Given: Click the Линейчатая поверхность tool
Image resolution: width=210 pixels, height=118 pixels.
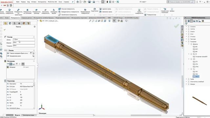Looking at the screenshot, I should [68, 15].
